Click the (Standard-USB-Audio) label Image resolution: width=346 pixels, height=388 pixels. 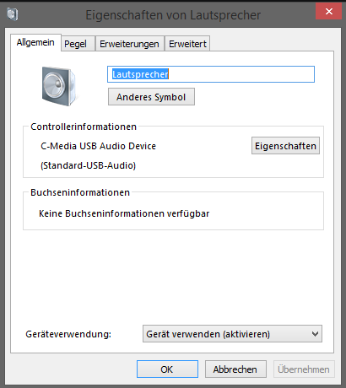(89, 165)
